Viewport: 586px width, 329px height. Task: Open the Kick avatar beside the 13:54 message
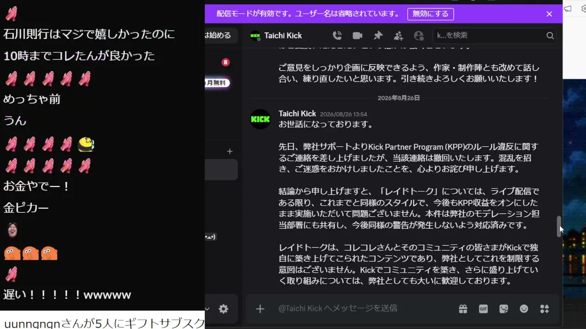(260, 119)
